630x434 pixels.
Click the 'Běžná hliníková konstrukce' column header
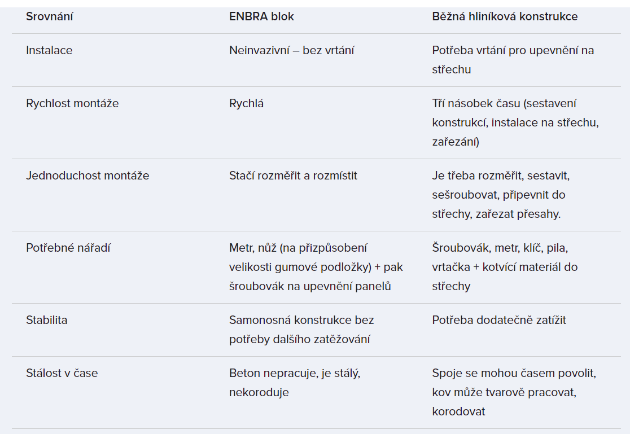pos(505,16)
